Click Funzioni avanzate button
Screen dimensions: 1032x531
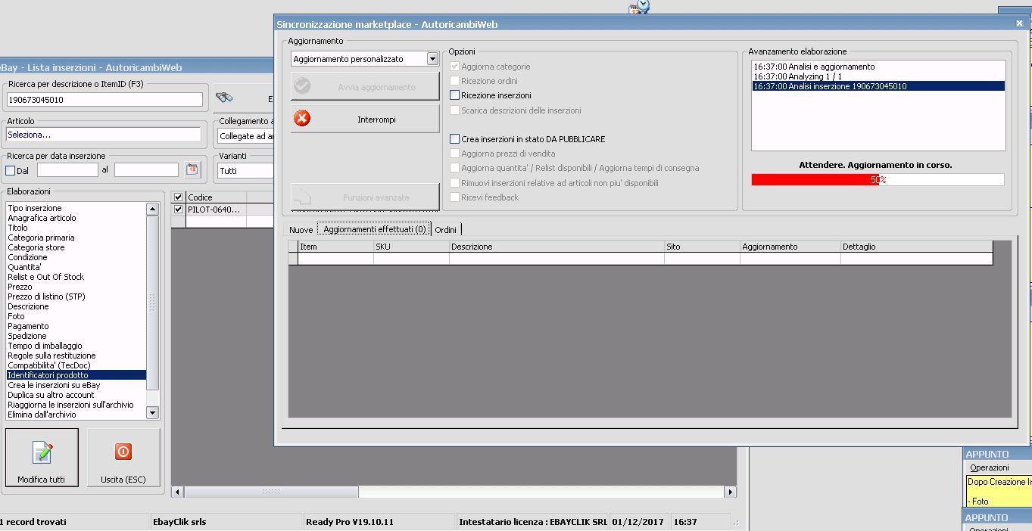pyautogui.click(x=365, y=197)
